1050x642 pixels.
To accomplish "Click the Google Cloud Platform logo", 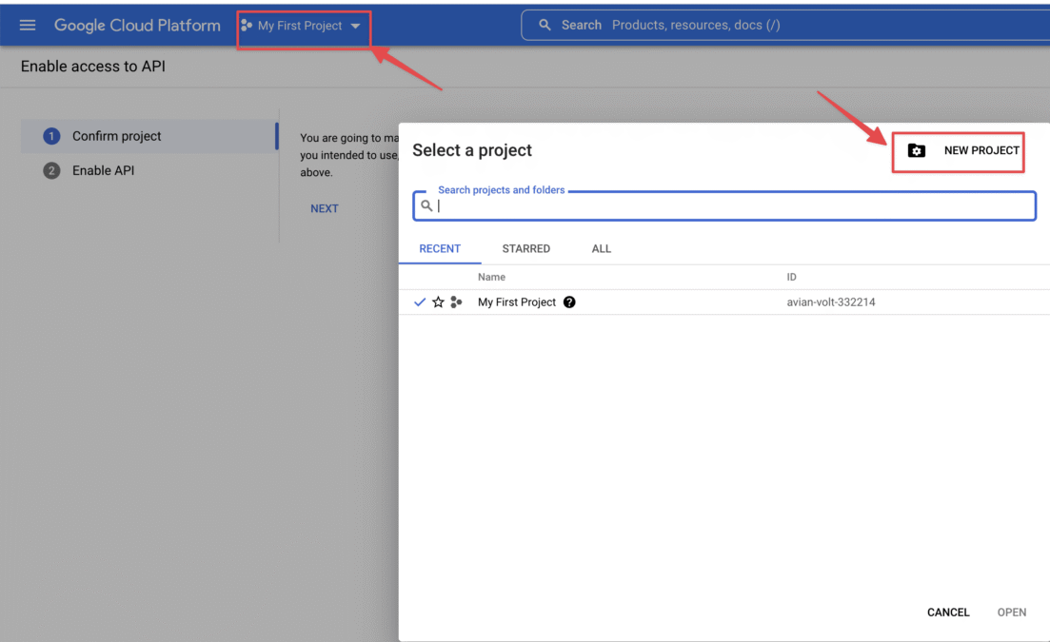I will click(x=137, y=25).
